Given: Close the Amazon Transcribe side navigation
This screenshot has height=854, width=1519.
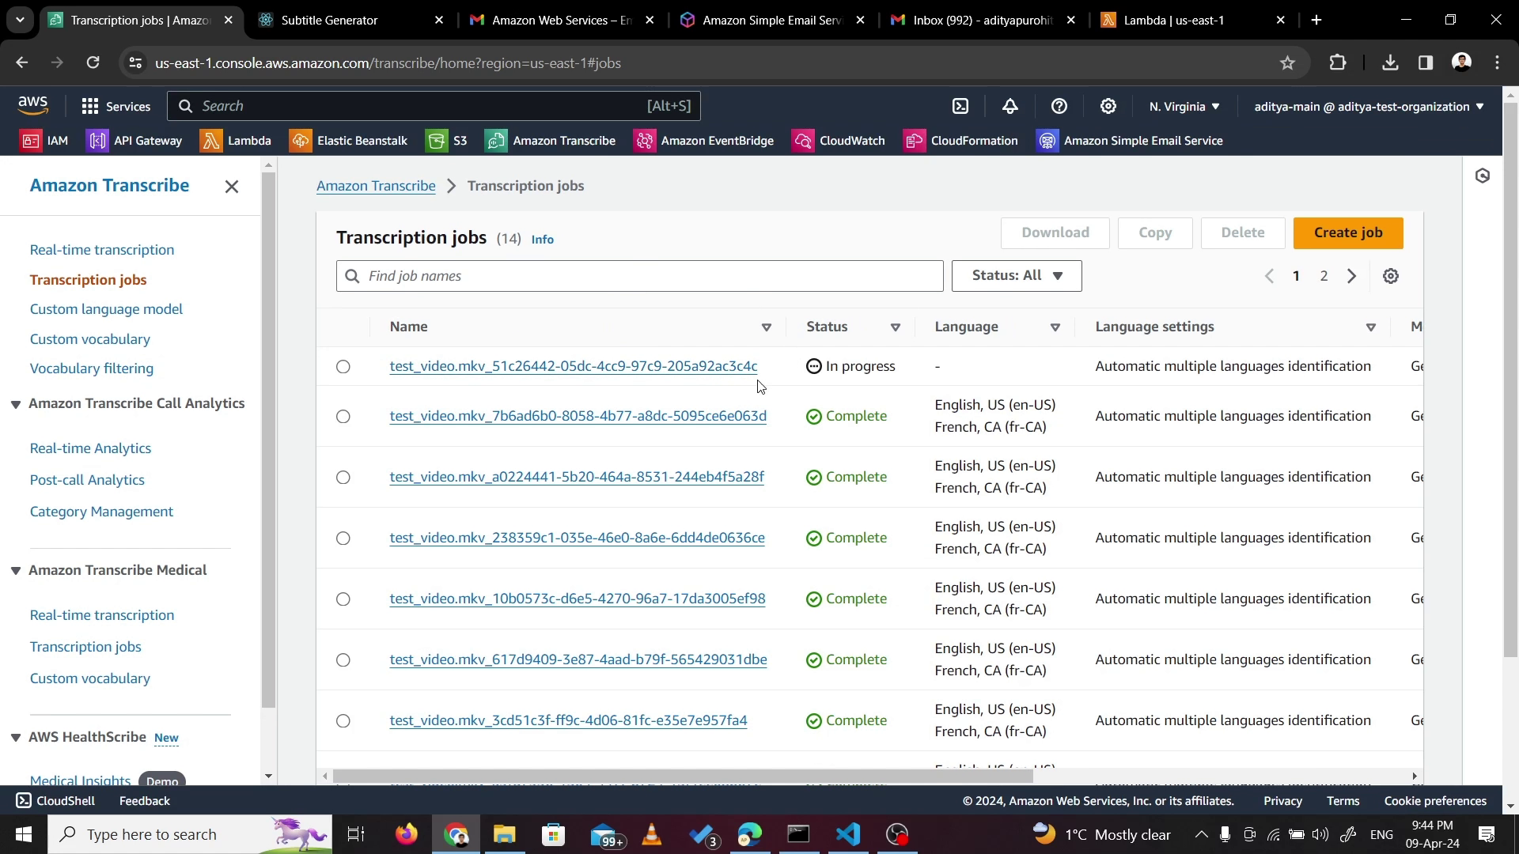Looking at the screenshot, I should pos(232,187).
